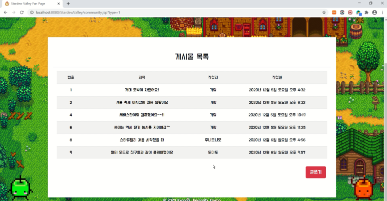
Task: Reload the page with refresh icon
Action: click(x=22, y=12)
